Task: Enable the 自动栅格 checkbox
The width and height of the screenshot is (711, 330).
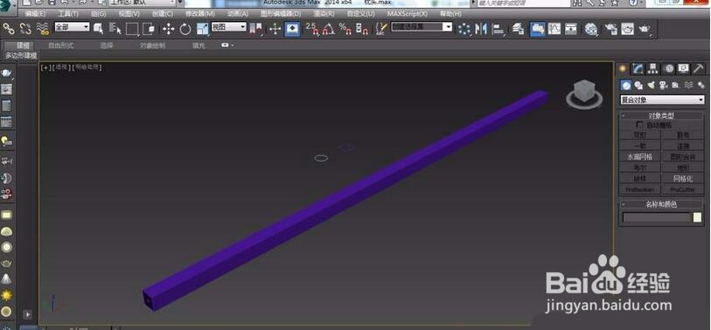Action: [x=640, y=125]
